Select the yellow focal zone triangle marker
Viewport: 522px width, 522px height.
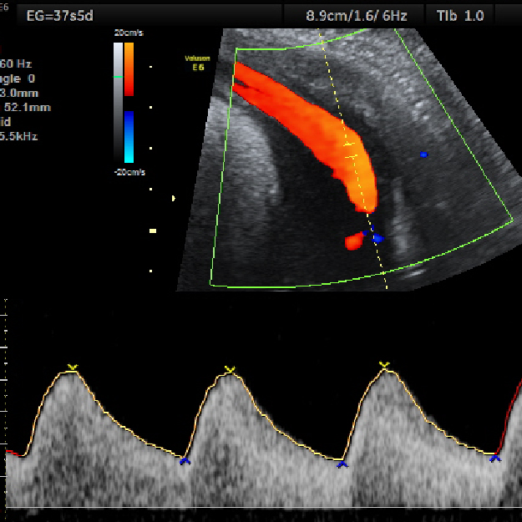[174, 198]
